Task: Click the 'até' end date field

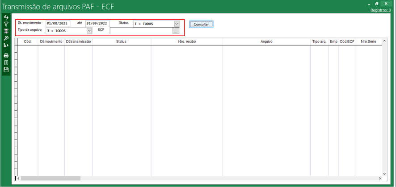Action: [x=97, y=24]
